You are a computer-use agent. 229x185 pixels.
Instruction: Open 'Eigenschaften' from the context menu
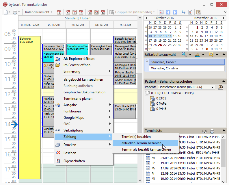point(74,161)
